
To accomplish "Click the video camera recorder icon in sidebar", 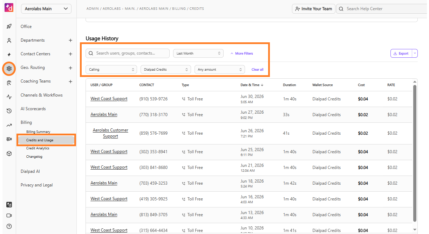I will [9, 139].
